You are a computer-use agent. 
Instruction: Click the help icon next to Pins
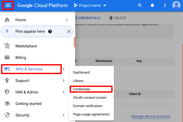click(50, 31)
